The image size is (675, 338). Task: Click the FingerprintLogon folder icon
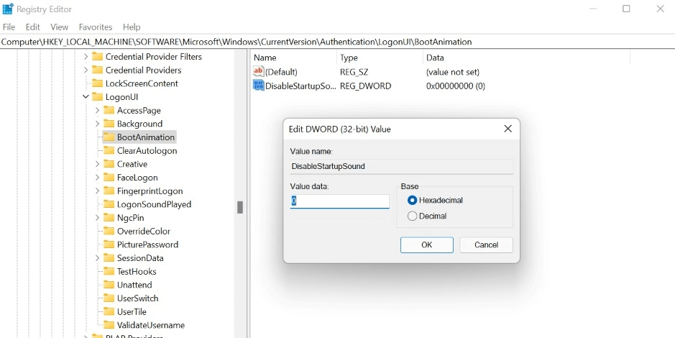point(109,191)
